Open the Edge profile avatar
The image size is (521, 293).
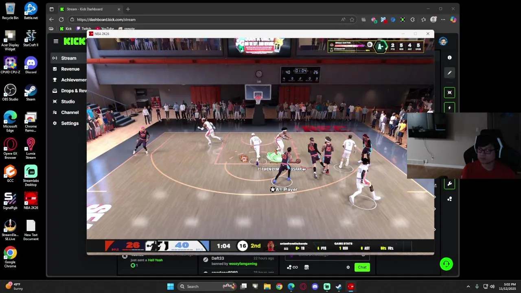click(x=433, y=20)
